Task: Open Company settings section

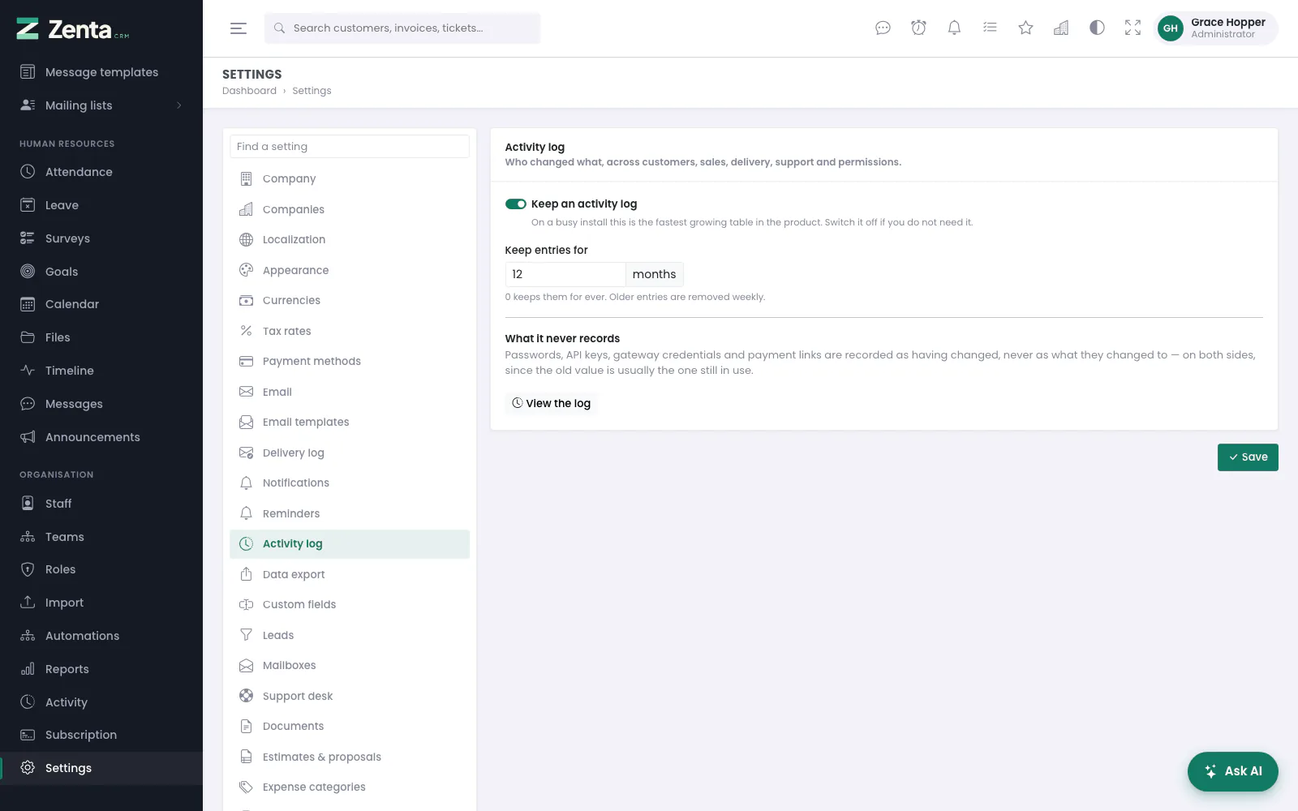Action: [x=350, y=179]
